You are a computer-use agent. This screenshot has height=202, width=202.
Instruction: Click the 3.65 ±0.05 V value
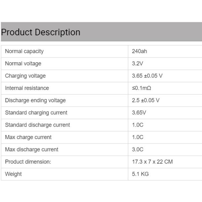coord(147,76)
